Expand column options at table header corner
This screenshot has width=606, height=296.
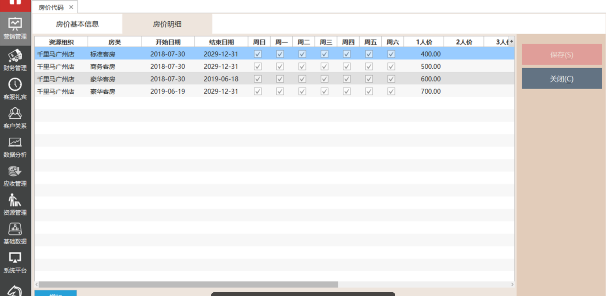tap(511, 42)
